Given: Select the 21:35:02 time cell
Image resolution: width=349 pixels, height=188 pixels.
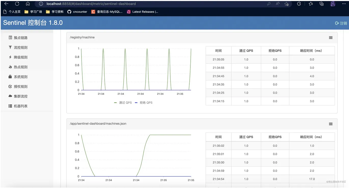Looking at the screenshot, I should pyautogui.click(x=218, y=146).
